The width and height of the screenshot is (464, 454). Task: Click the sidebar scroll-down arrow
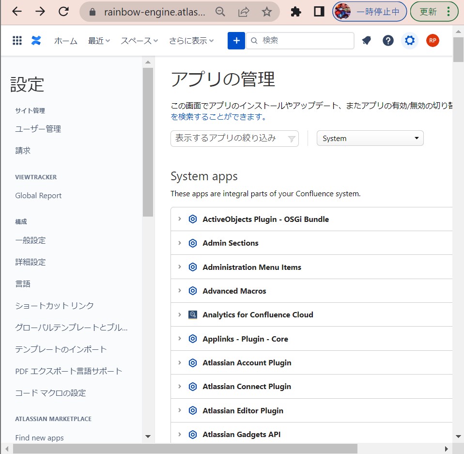tap(148, 436)
